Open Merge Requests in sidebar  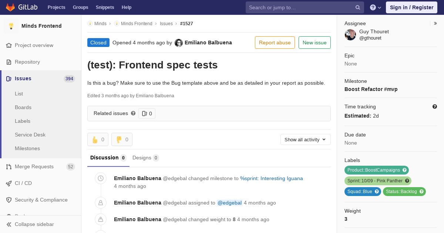tap(34, 166)
